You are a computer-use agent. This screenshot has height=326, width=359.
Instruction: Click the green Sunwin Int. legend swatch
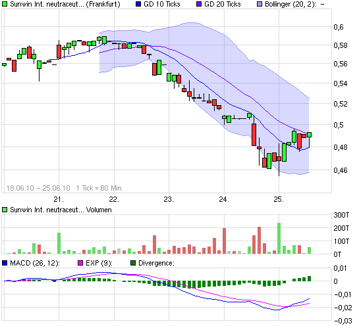5,4
